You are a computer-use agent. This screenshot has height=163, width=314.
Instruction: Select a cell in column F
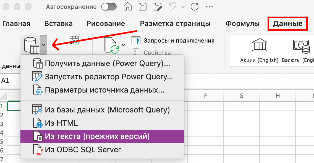click(x=206, y=116)
